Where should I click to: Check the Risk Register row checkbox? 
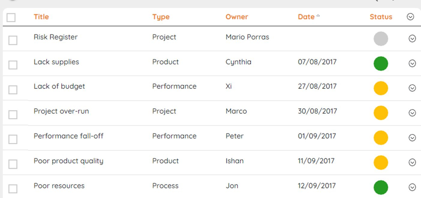[x=13, y=40]
